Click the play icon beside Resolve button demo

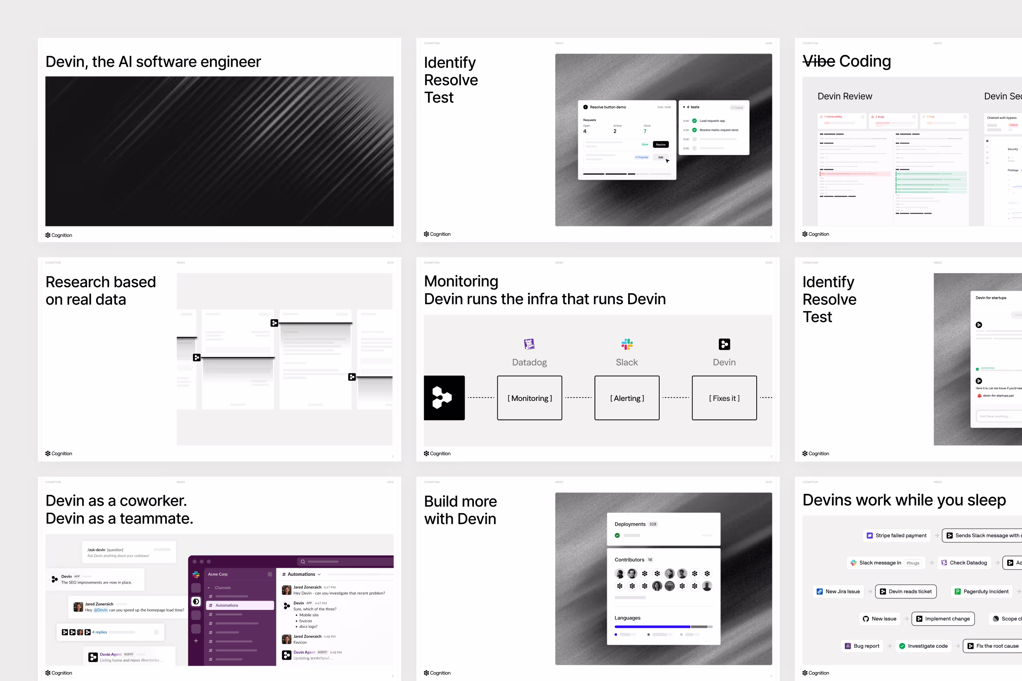[x=585, y=107]
